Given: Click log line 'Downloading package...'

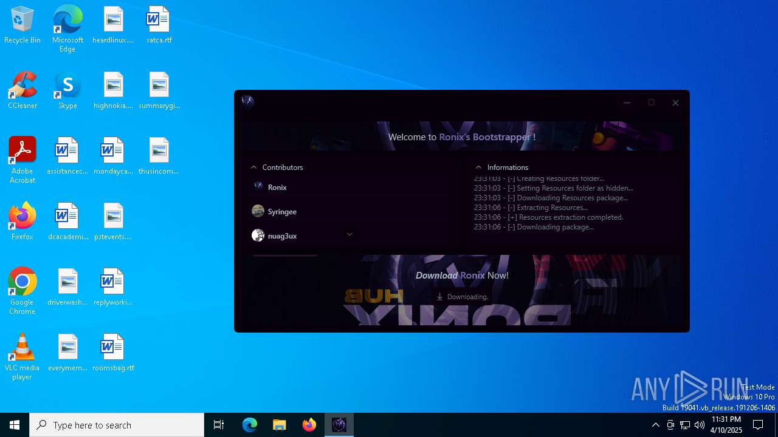Looking at the screenshot, I should point(534,227).
